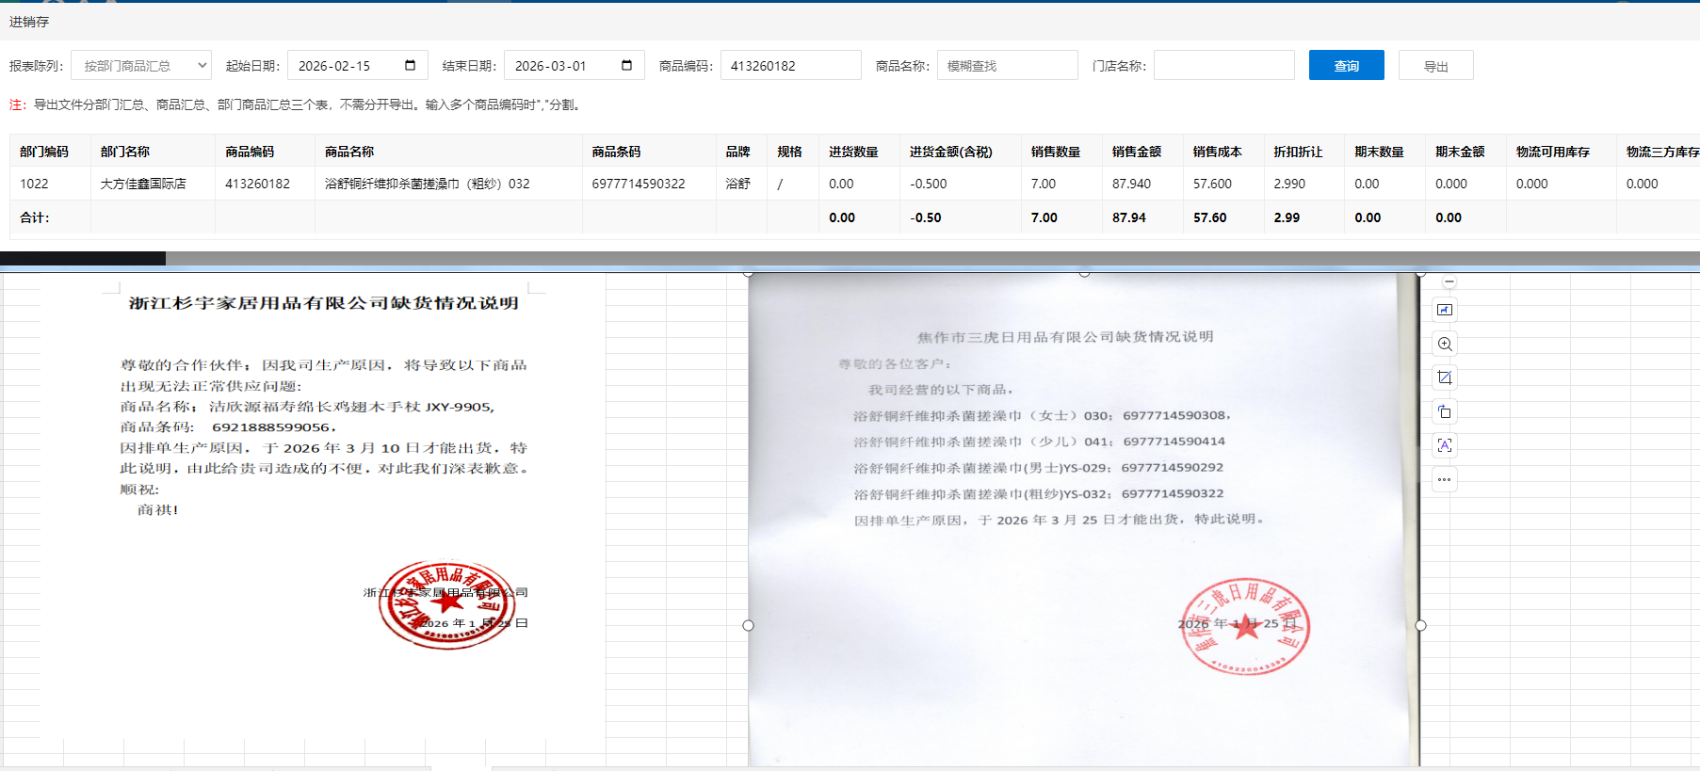Open the end date calendar picker icon
The width and height of the screenshot is (1700, 771).
626,66
